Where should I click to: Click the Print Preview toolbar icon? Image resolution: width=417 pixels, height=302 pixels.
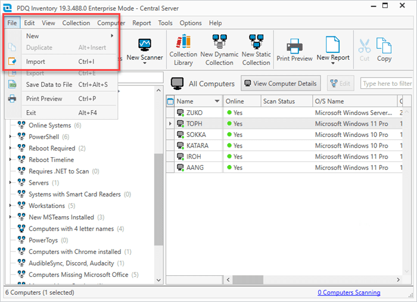(x=294, y=46)
